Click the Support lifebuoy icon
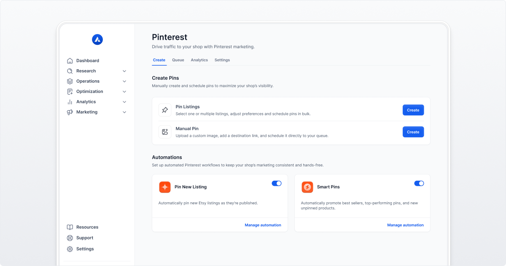Image resolution: width=506 pixels, height=266 pixels. [70, 238]
